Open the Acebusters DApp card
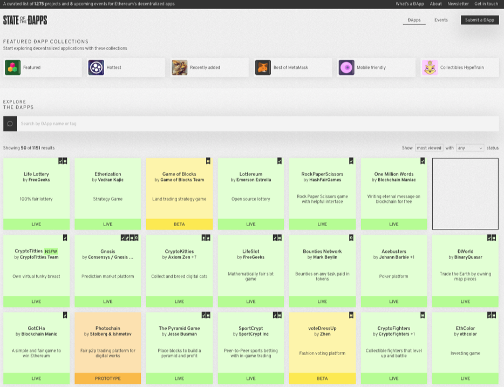Screen dimensions: 504x387 pos(394,270)
